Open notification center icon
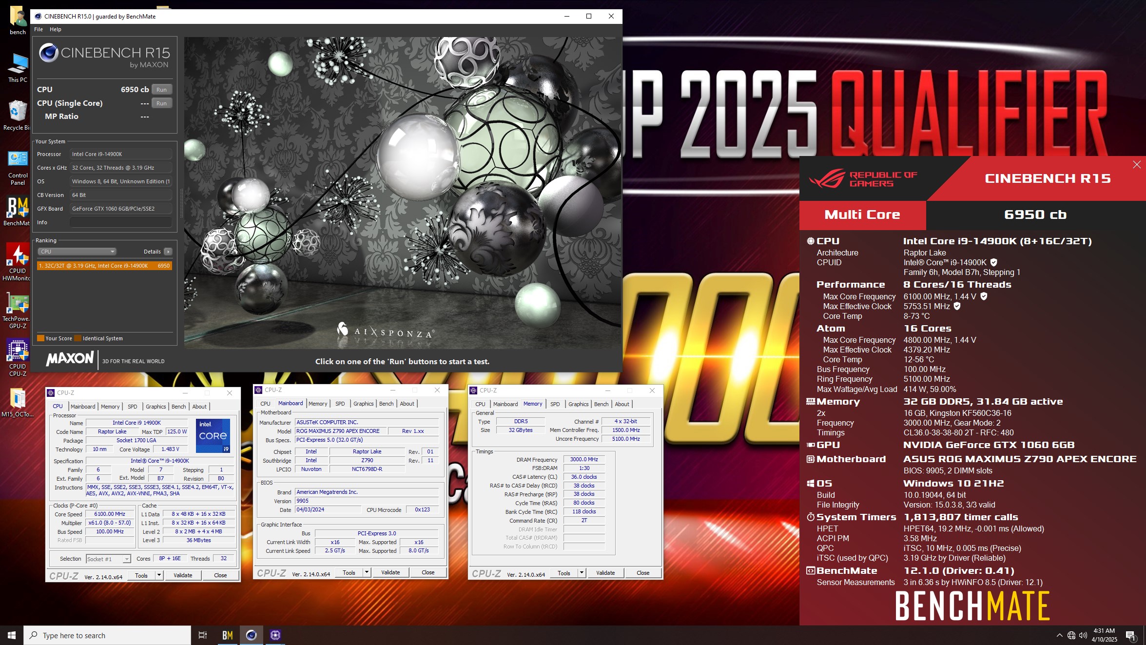Screen dimensions: 1146x645 tap(1131, 635)
